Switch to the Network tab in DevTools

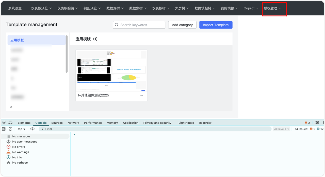pyautogui.click(x=73, y=123)
